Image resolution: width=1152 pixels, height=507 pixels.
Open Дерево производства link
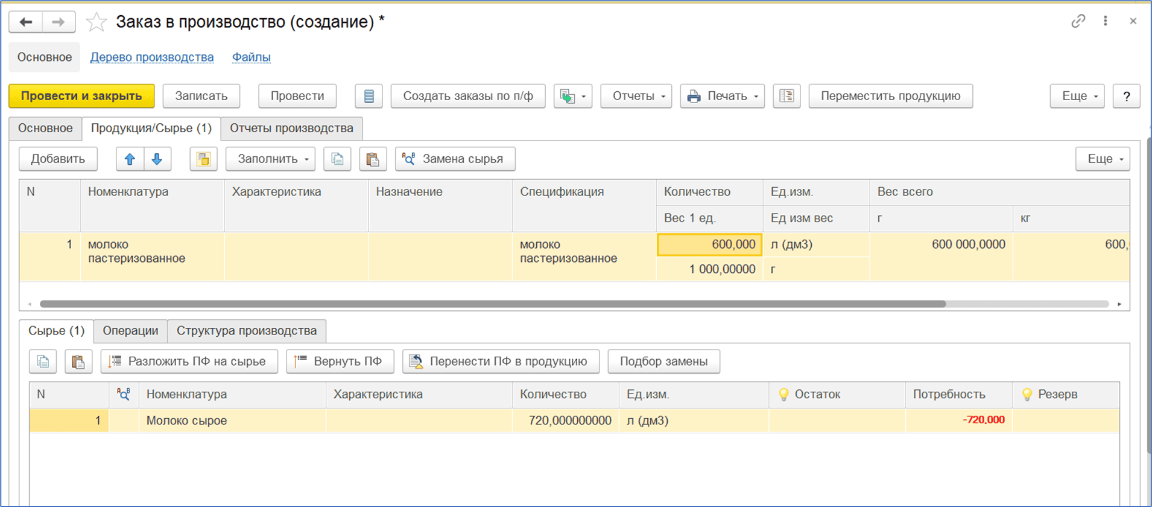[x=152, y=57]
